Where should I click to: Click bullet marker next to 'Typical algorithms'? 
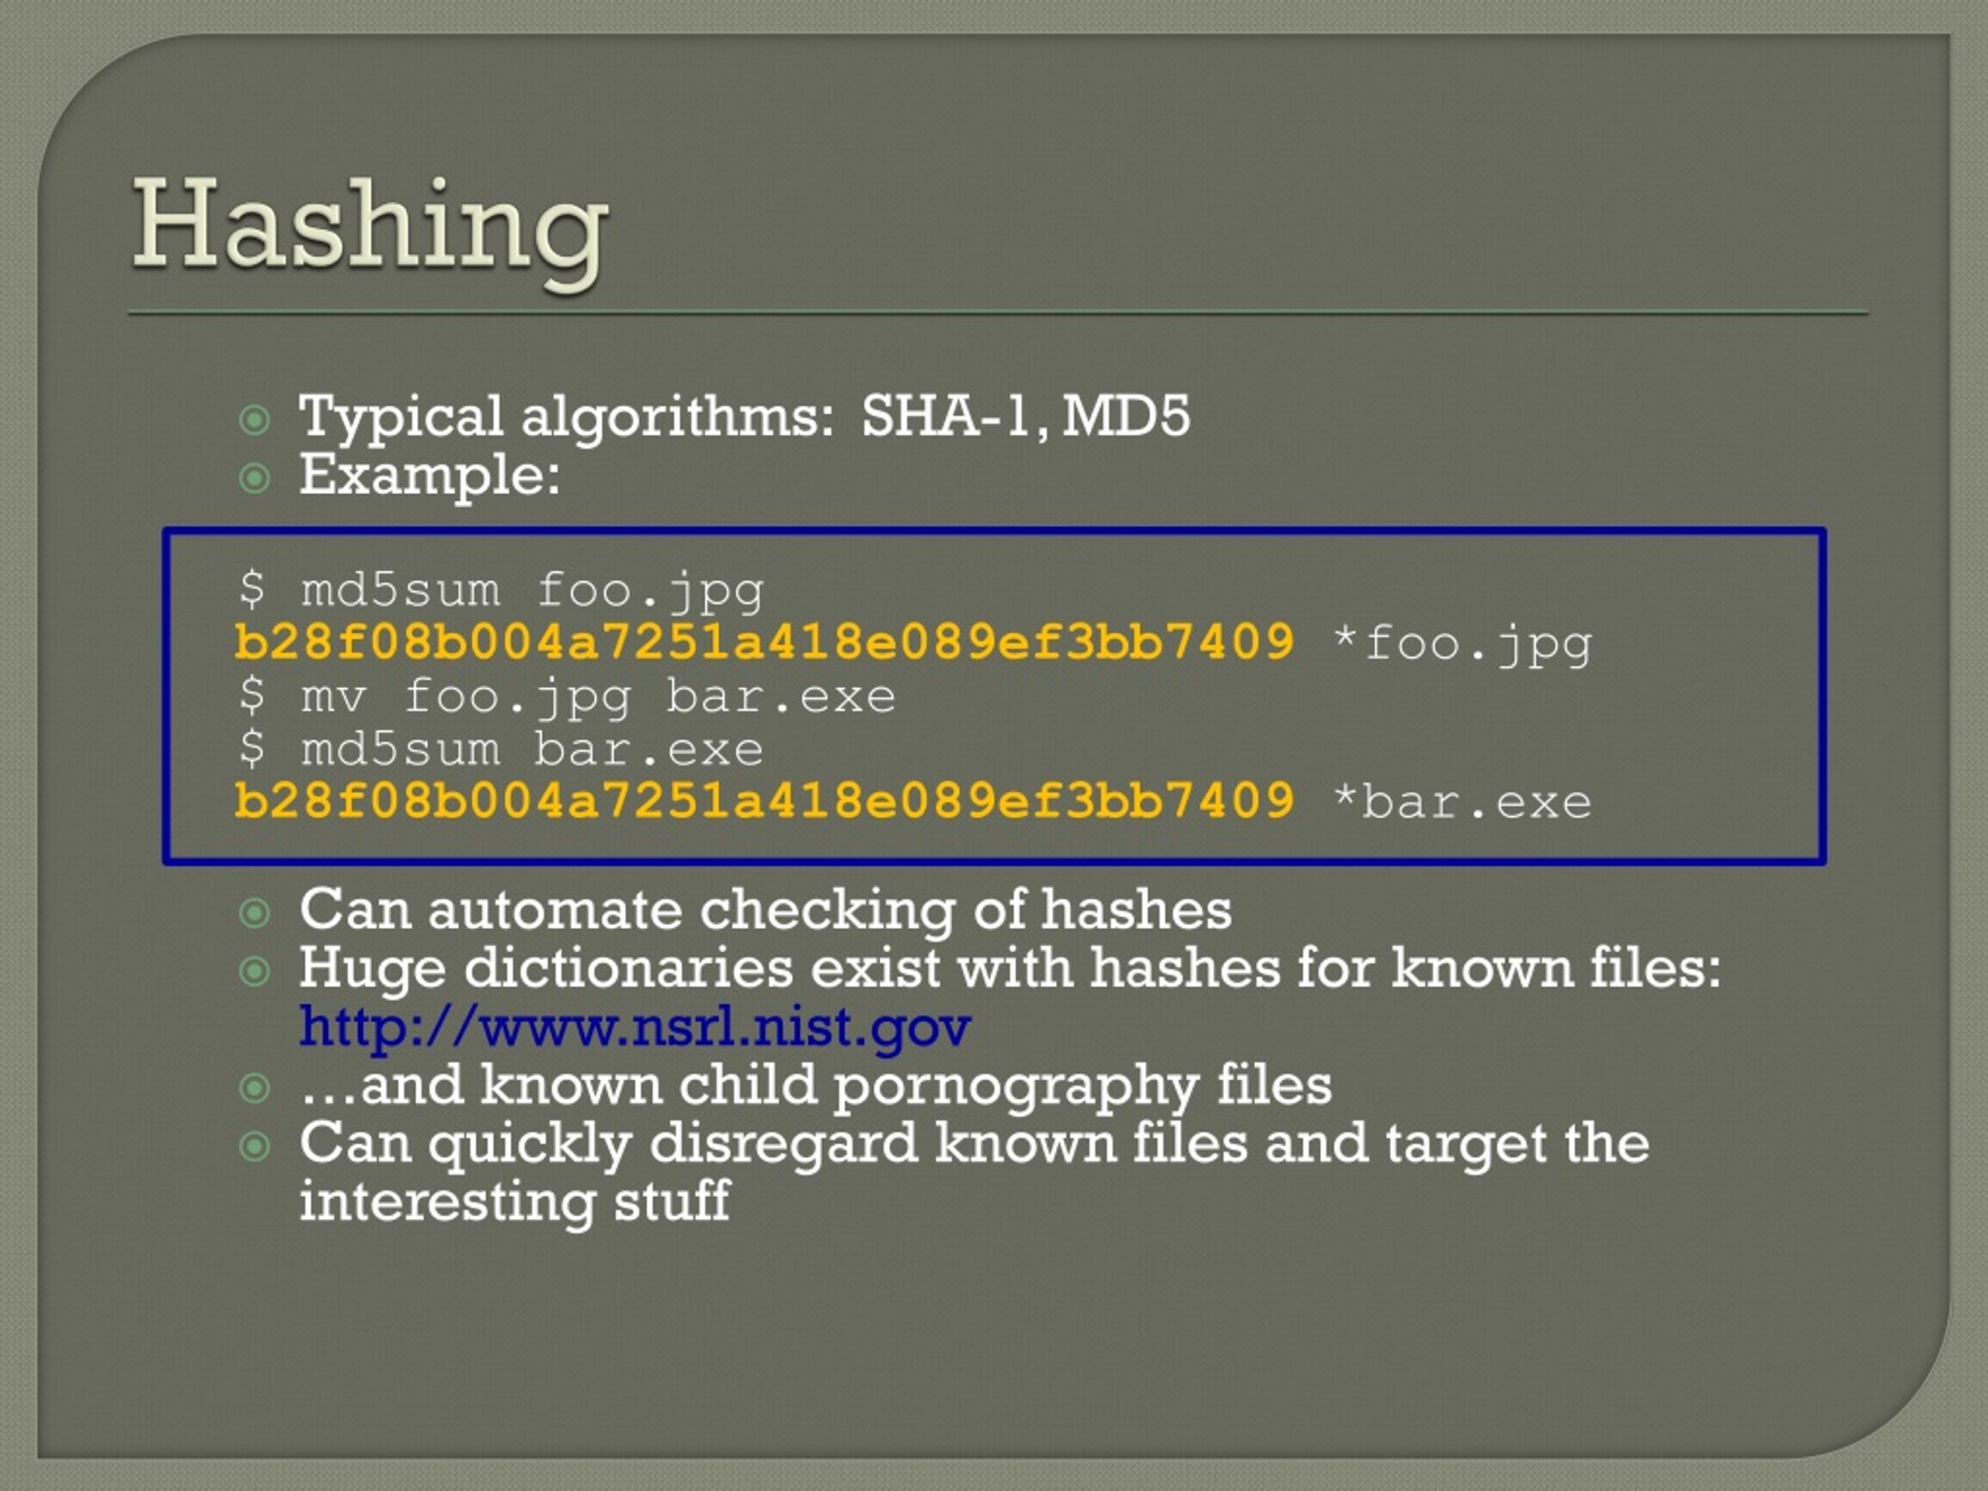coord(255,419)
